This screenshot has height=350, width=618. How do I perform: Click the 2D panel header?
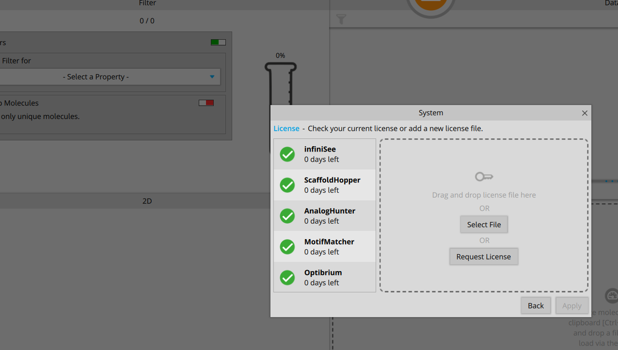coord(147,201)
